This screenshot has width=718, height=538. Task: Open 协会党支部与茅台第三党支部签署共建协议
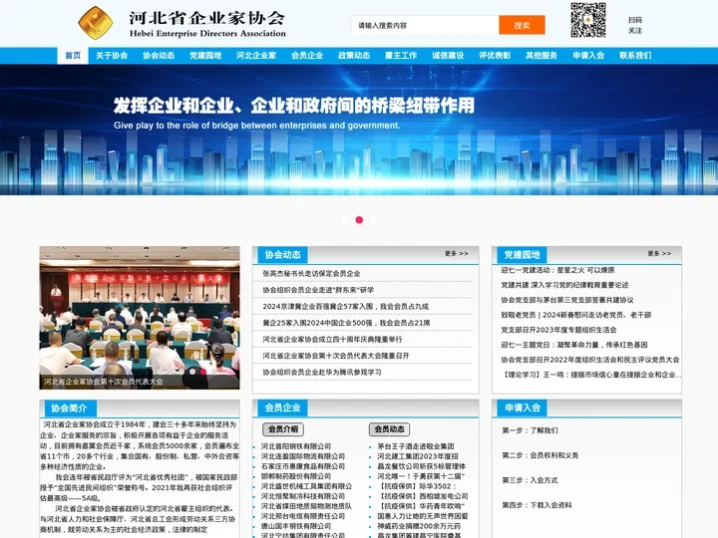tap(567, 300)
